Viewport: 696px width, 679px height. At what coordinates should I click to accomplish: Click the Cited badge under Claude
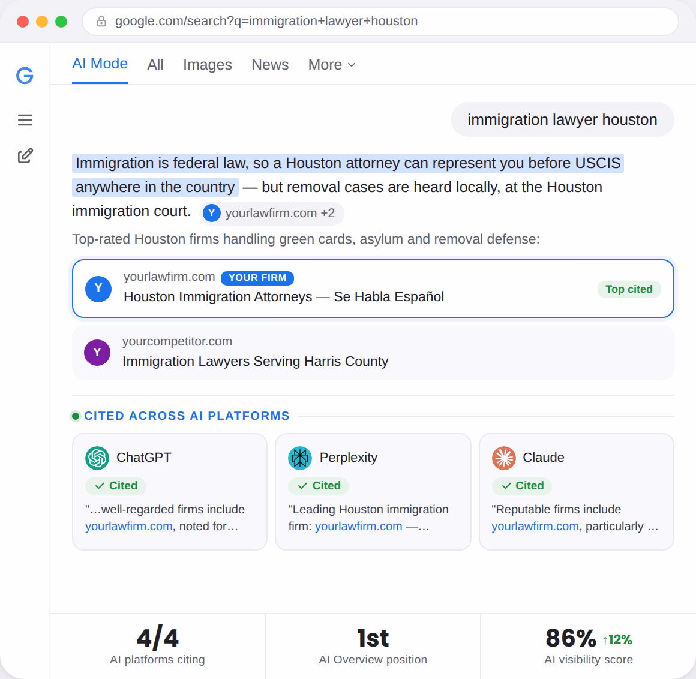[522, 486]
